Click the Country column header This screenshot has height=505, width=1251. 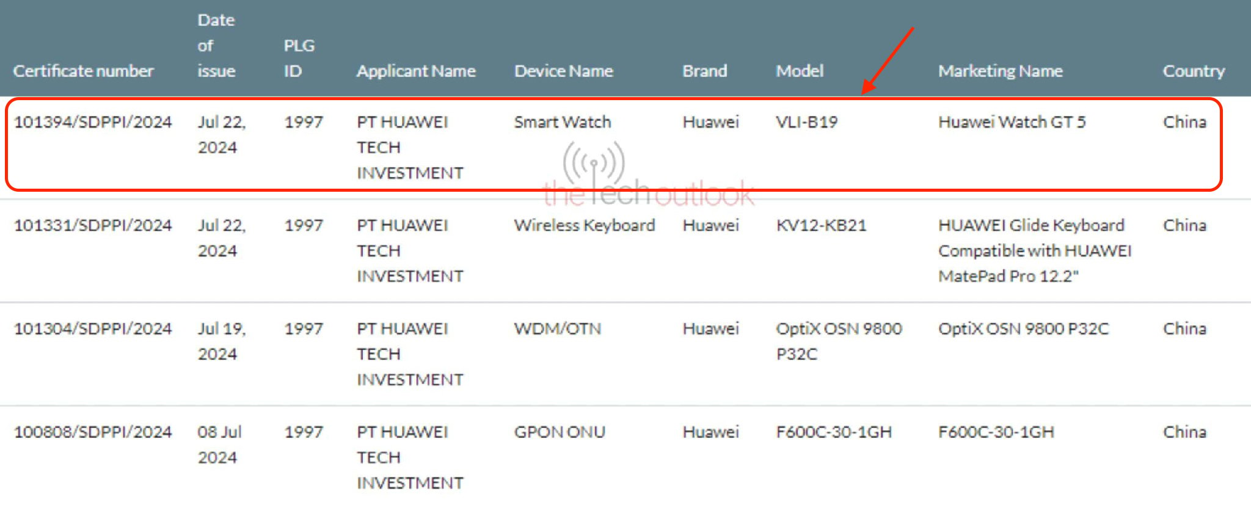(x=1194, y=71)
